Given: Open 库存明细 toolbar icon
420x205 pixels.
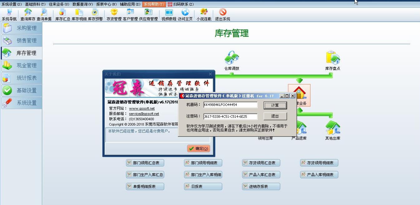Looking at the screenshot, I should click(x=79, y=15).
